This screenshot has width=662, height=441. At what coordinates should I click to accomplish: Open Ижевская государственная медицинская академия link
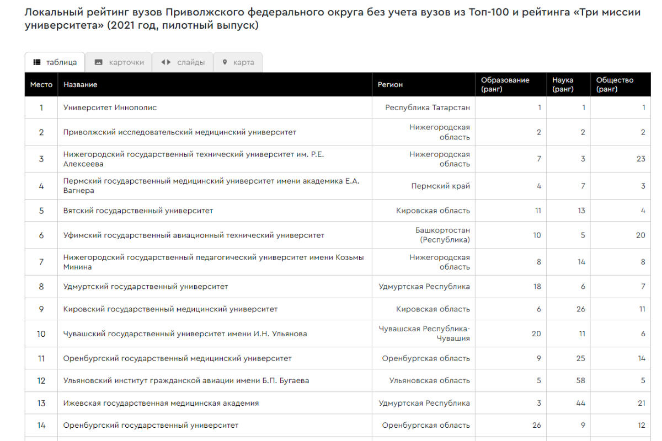(x=161, y=403)
